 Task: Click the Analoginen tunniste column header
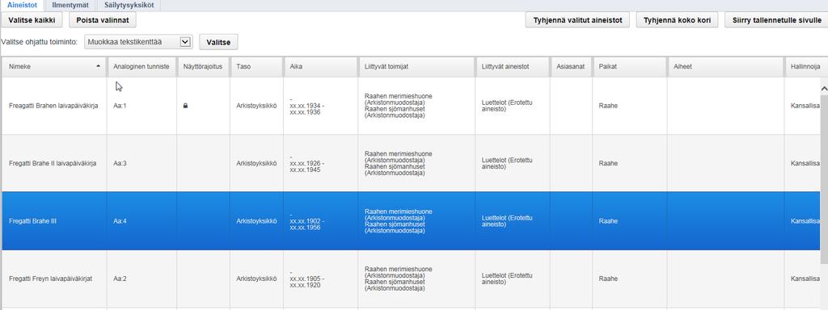click(142, 67)
